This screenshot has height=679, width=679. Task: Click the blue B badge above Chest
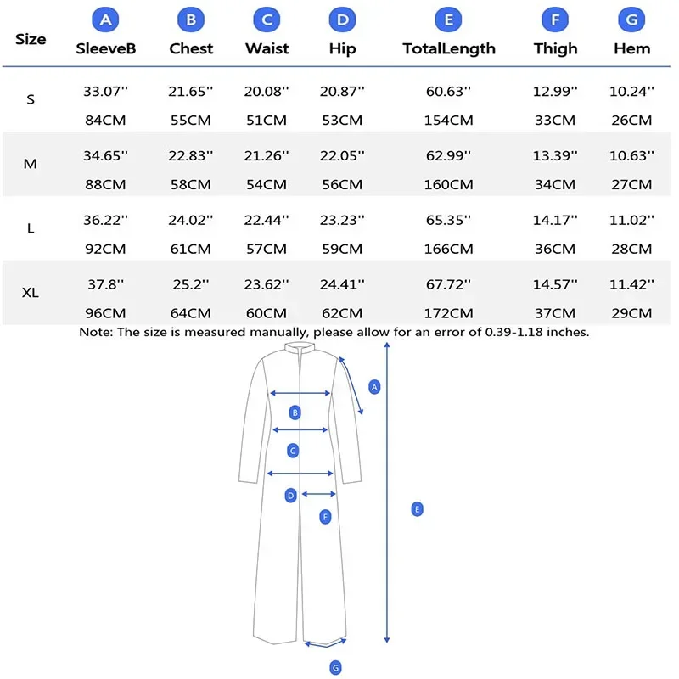tap(191, 20)
